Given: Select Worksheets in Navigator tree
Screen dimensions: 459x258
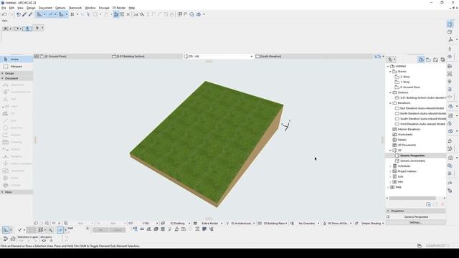Looking at the screenshot, I should click(405, 135).
